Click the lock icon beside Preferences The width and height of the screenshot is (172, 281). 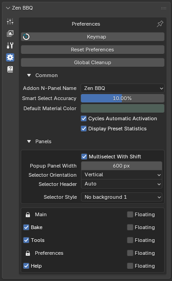point(28,253)
